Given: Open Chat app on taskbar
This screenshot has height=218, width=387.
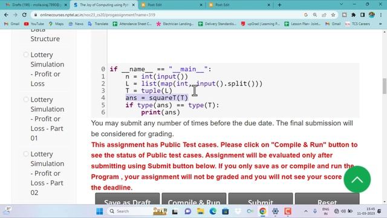Looking at the screenshot, I should pos(188,211).
